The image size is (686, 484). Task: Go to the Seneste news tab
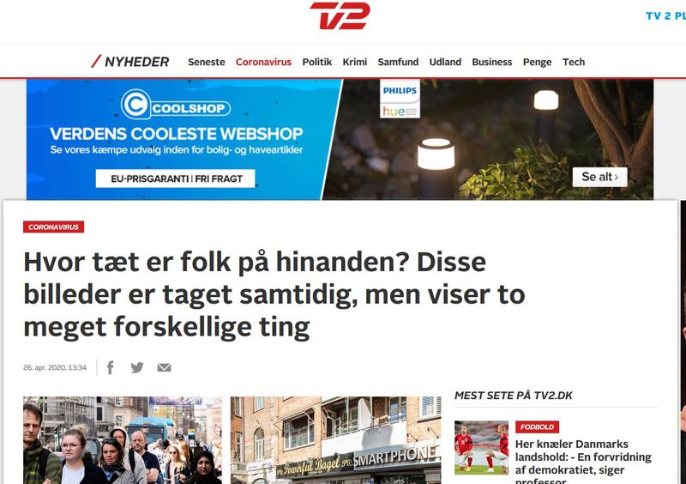207,62
